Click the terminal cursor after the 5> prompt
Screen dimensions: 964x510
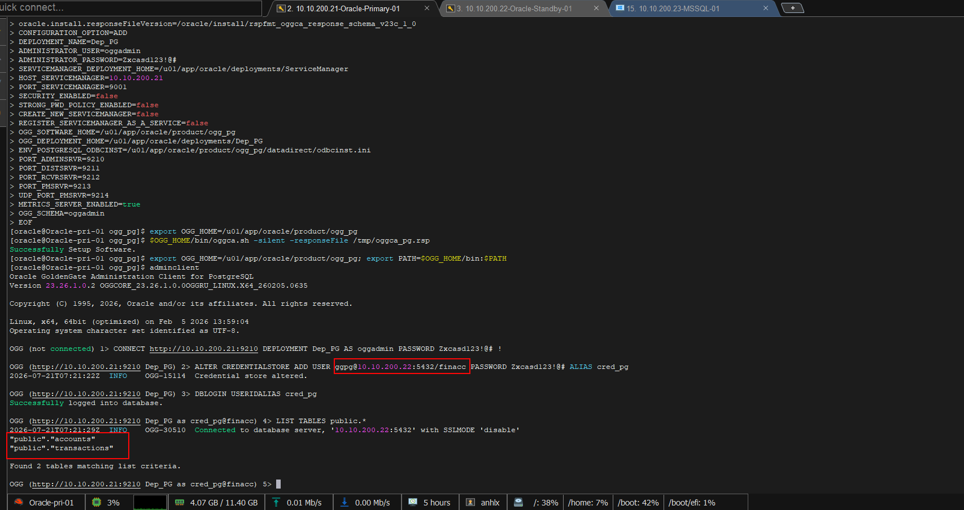tap(278, 484)
